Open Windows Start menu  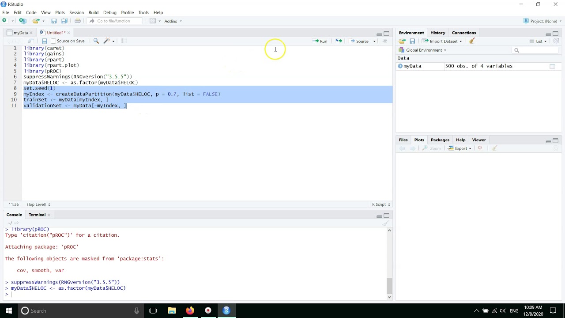coord(8,310)
